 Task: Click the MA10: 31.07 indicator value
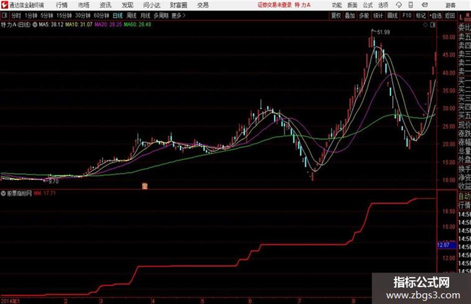pos(79,24)
